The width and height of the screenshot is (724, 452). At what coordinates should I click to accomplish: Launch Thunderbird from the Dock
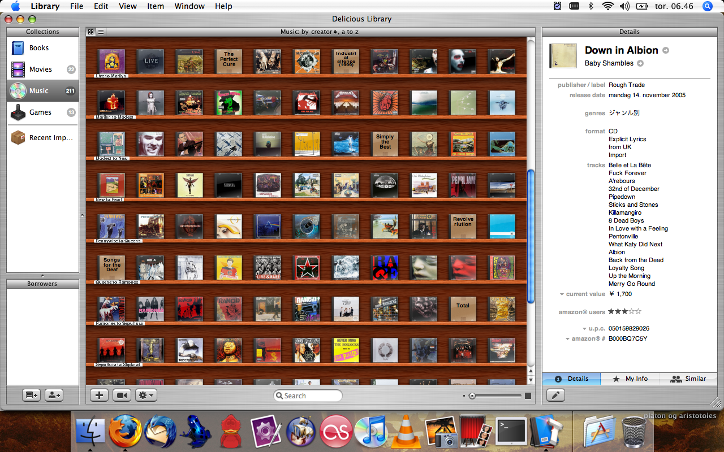[x=160, y=432]
